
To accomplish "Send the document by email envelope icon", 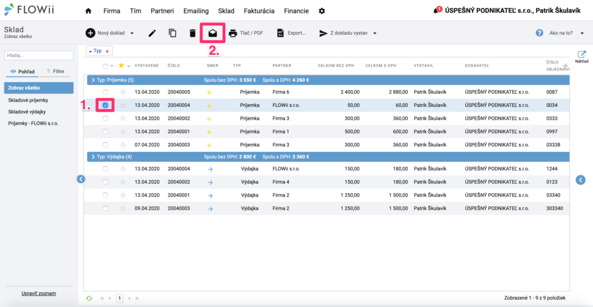I will point(213,33).
